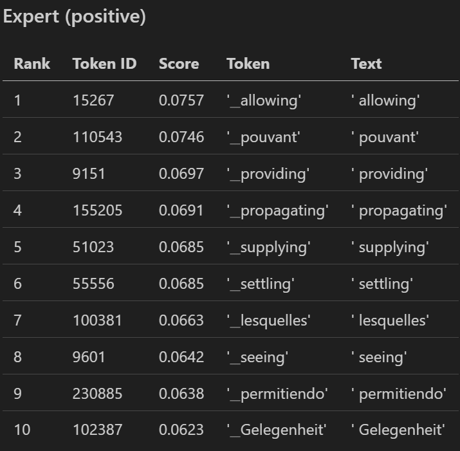Click the '_propagating' token cell
Screen dimensions: 460x451
[x=277, y=210]
